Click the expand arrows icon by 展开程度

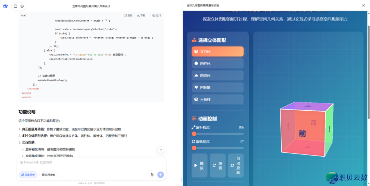(x=194, y=127)
